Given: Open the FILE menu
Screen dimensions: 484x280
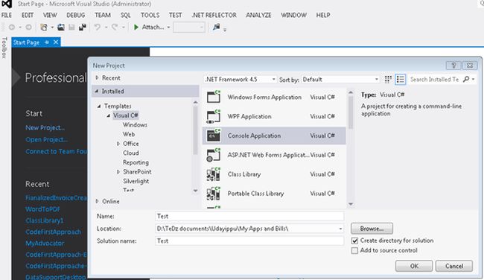Looking at the screenshot, I should tap(7, 15).
